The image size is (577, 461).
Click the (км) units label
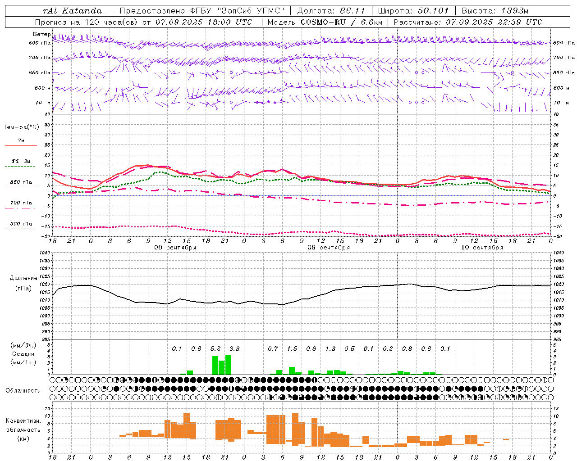[x=23, y=438]
